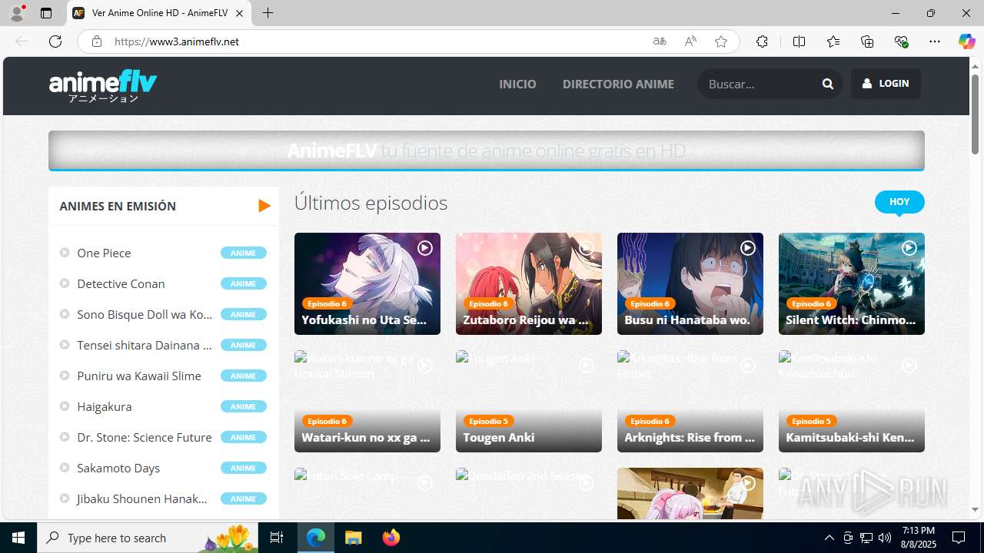Open the profile icon in the title bar
The image size is (984, 553).
17,13
